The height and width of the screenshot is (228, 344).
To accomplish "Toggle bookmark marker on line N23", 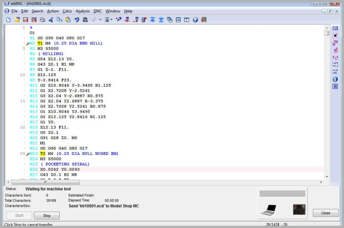I will pyautogui.click(x=28, y=154).
